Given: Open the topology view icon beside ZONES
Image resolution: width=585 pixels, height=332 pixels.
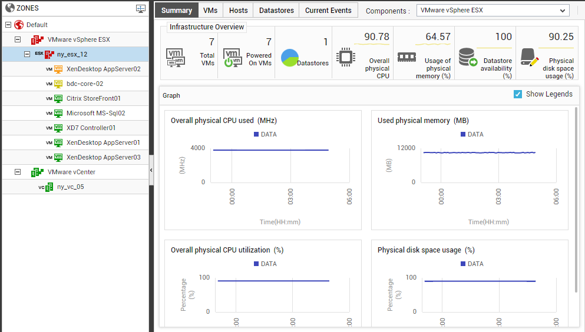Looking at the screenshot, I should [141, 9].
